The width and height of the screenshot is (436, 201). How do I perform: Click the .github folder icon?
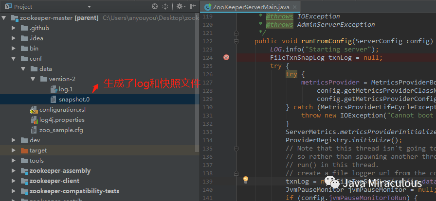coord(24,28)
